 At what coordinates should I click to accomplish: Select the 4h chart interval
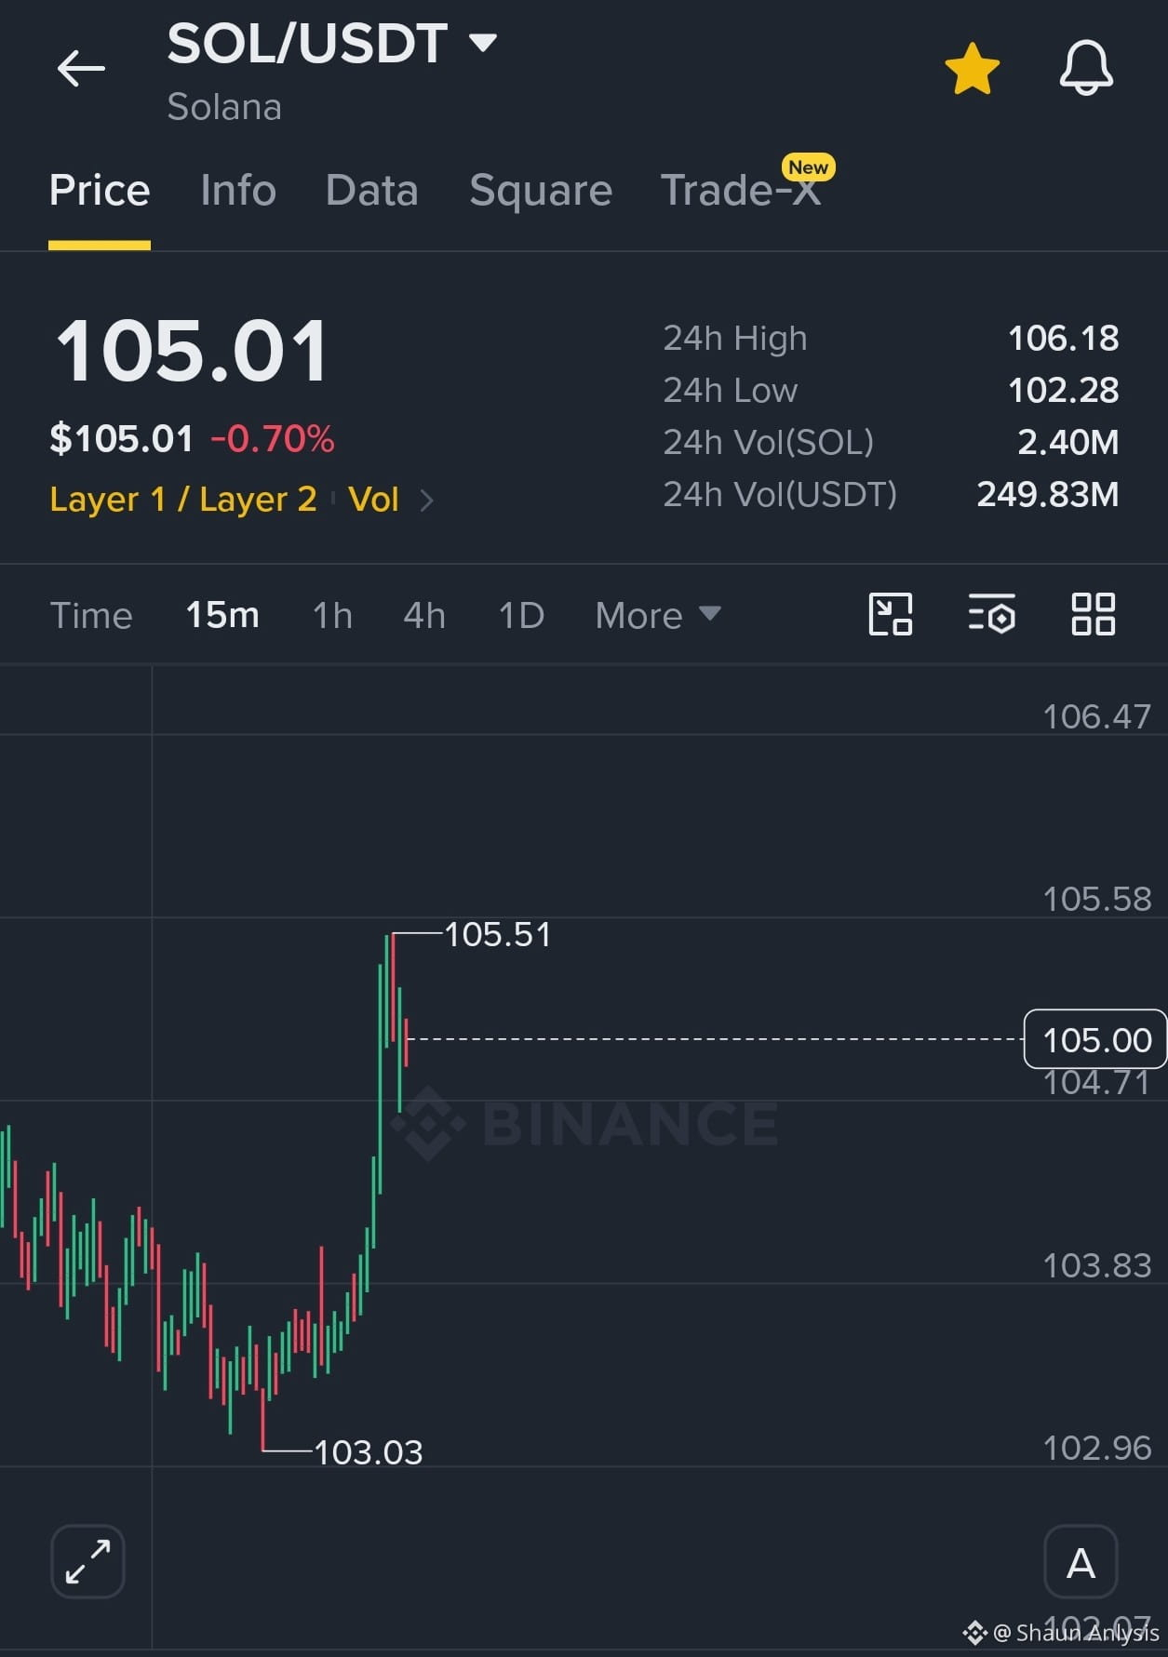point(424,615)
